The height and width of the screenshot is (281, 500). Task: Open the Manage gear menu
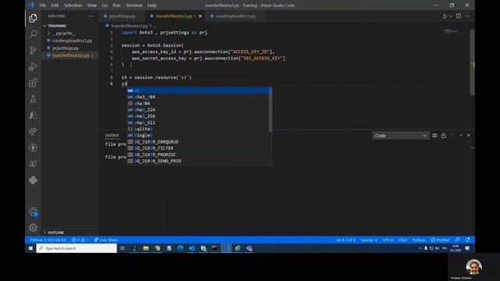33,228
